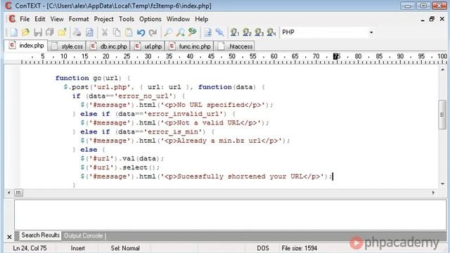Open the Help menu
450x253 pixels.
tap(202, 19)
